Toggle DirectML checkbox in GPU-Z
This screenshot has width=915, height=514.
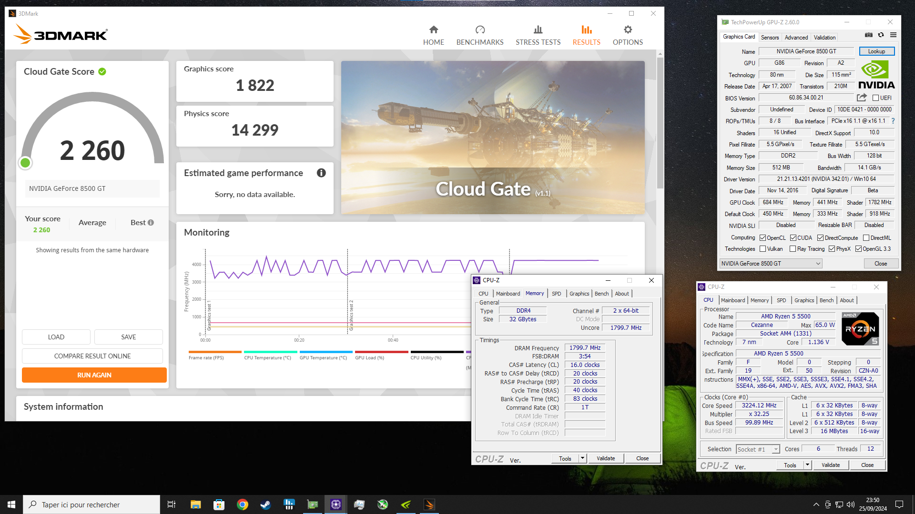pyautogui.click(x=866, y=238)
